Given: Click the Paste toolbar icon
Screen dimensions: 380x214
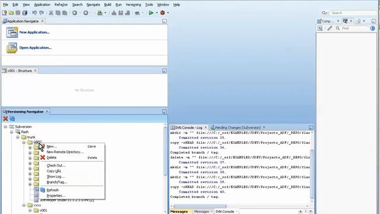Looking at the screenshot, I should point(65,13).
